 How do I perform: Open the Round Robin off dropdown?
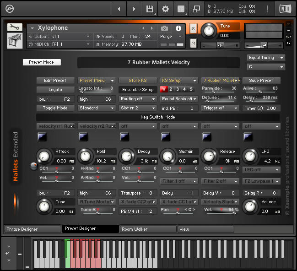tap(179, 99)
